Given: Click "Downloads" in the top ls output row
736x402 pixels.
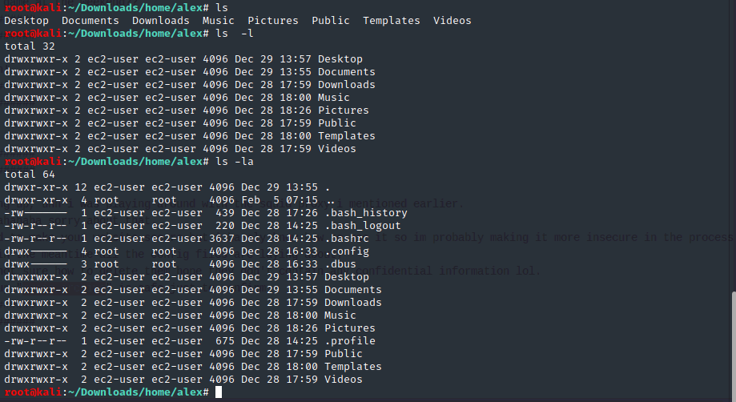Looking at the screenshot, I should tap(160, 21).
